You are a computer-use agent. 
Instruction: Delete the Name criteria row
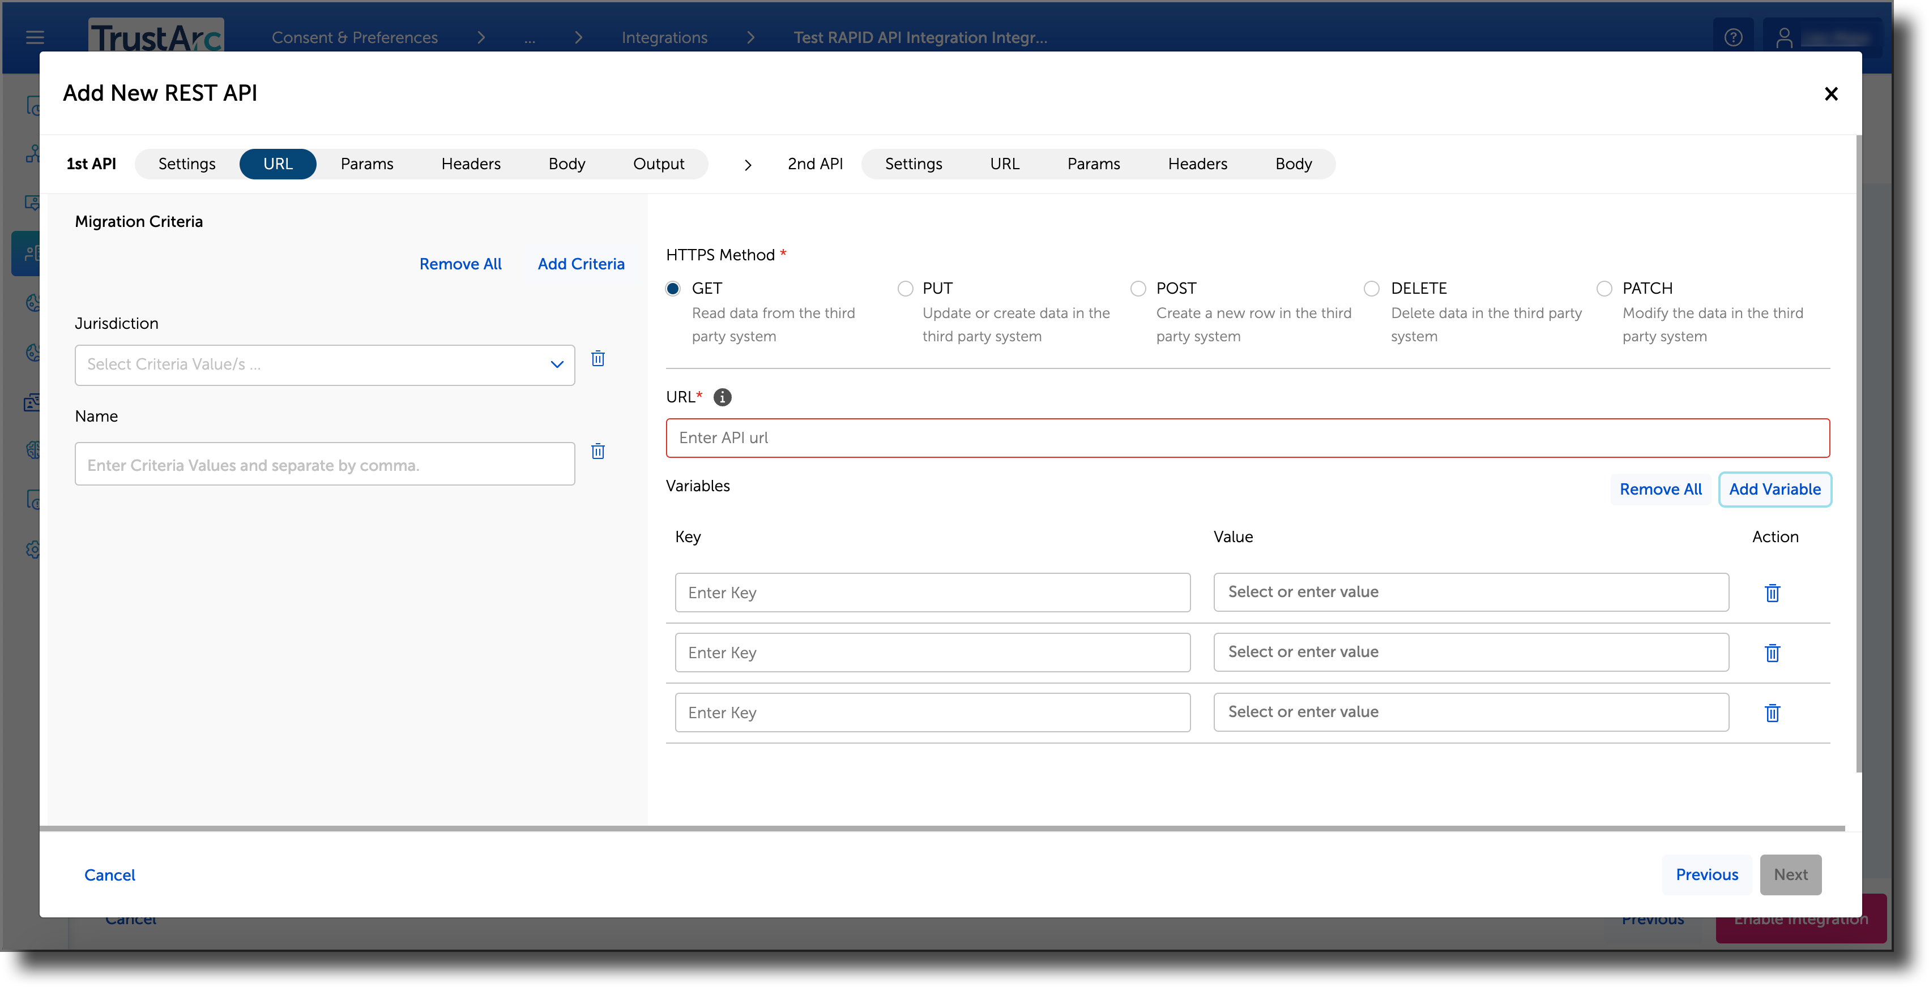(598, 451)
